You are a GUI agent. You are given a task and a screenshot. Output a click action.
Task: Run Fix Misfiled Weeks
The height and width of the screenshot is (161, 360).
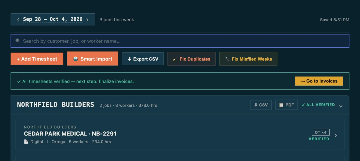click(248, 59)
